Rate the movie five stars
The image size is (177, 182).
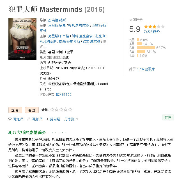coord(70,109)
